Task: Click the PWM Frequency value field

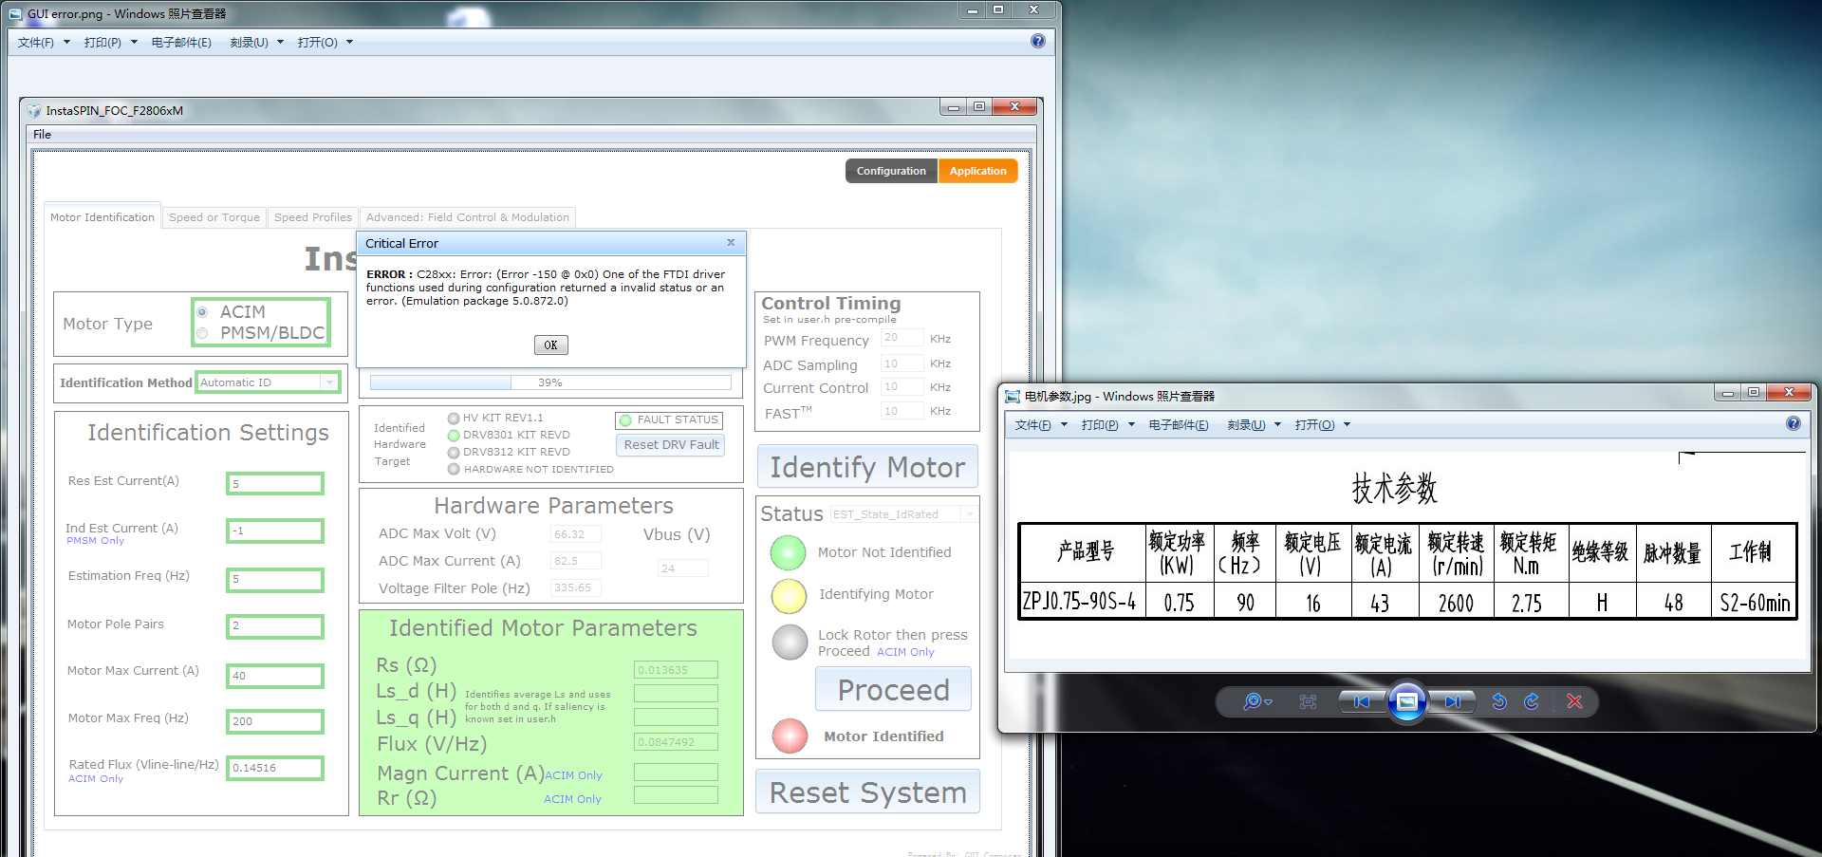Action: [902, 338]
